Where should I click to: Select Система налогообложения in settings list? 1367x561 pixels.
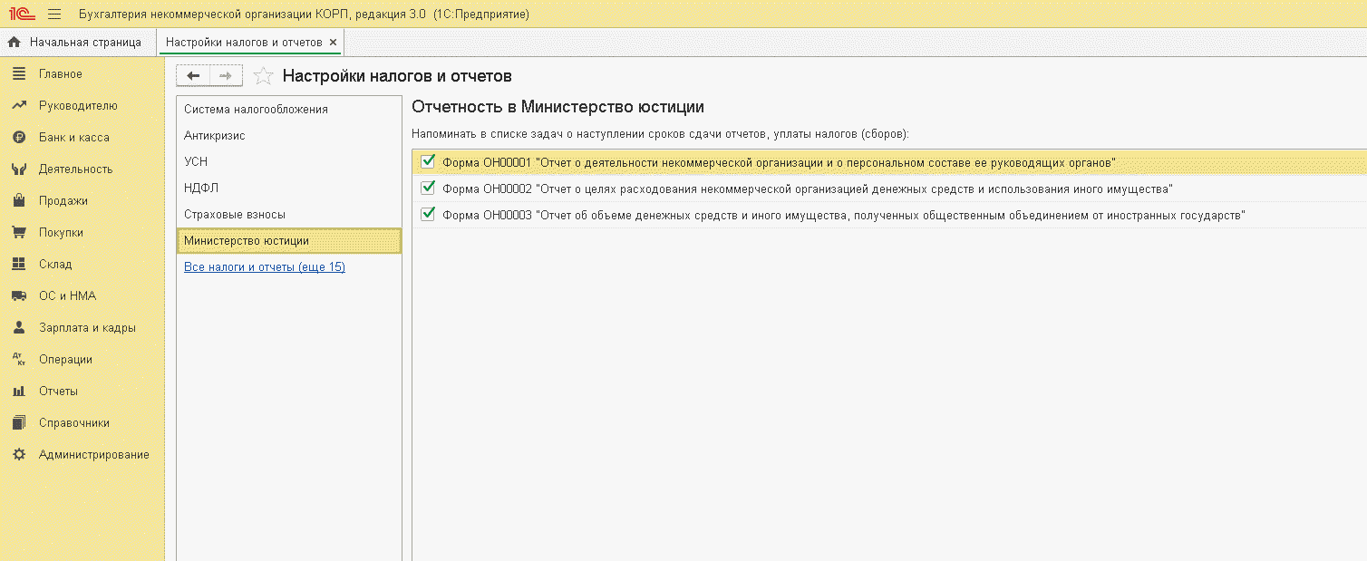[289, 109]
